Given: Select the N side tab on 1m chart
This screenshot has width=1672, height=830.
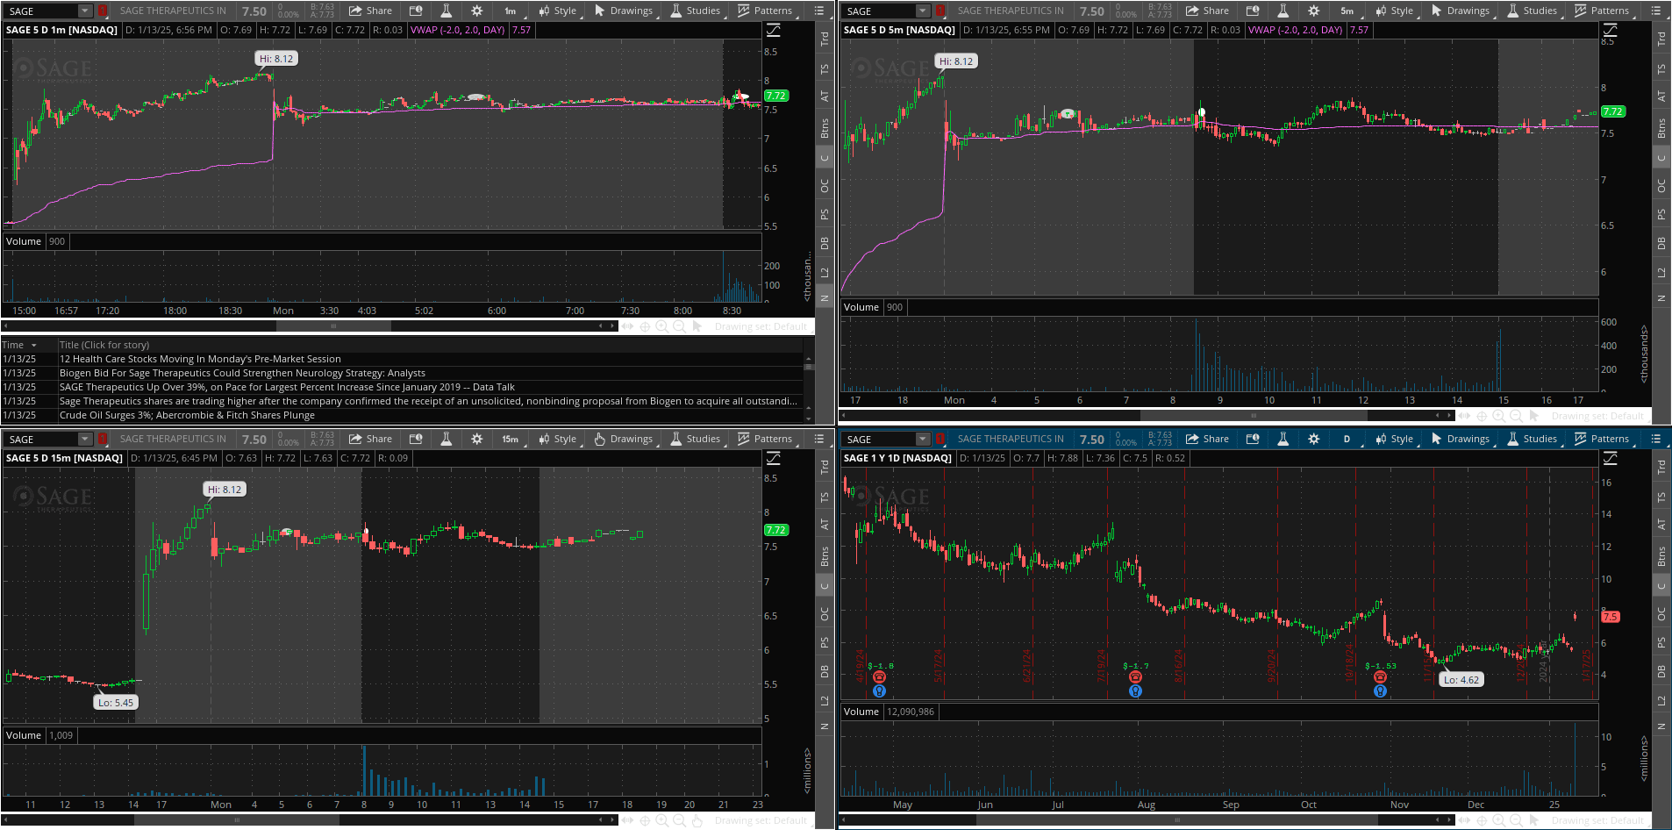Looking at the screenshot, I should click(825, 298).
